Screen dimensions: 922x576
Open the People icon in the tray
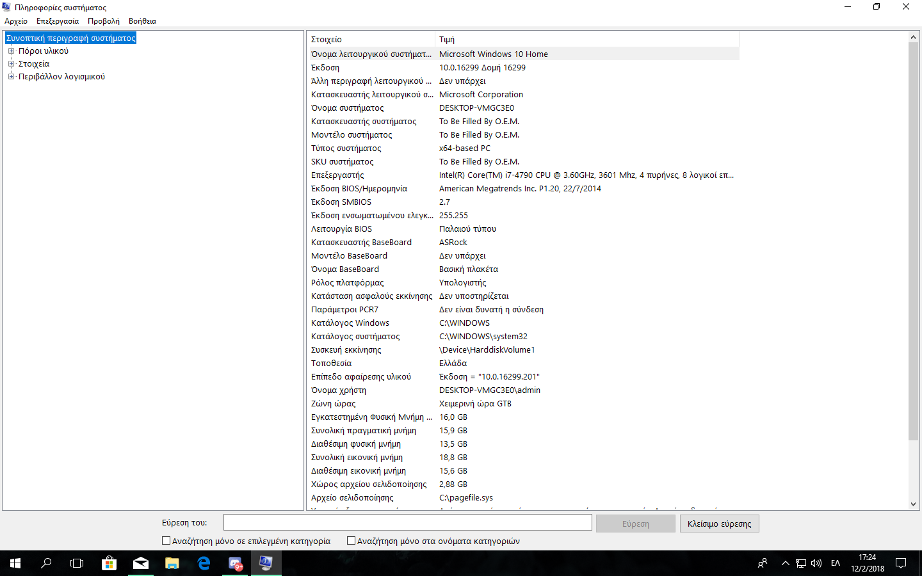[763, 563]
